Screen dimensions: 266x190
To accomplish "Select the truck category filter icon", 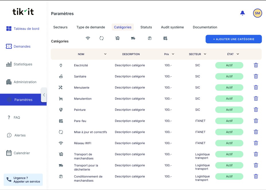I will coord(133,38).
